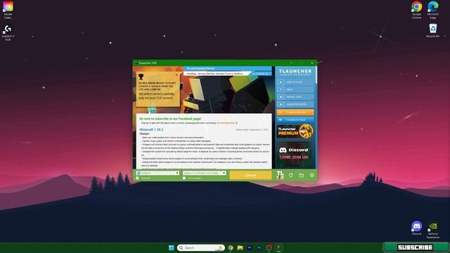
Task: Open Google Chrome desktop shortcut
Action: pos(416,11)
